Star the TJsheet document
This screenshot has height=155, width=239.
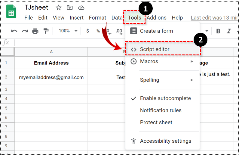pos(59,8)
